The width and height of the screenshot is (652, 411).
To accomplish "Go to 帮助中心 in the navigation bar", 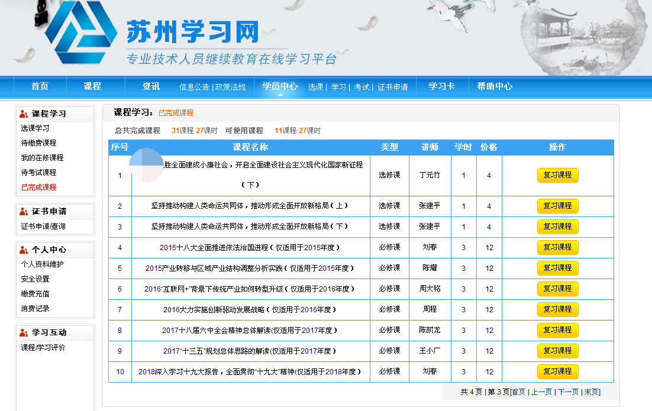I will click(x=495, y=86).
